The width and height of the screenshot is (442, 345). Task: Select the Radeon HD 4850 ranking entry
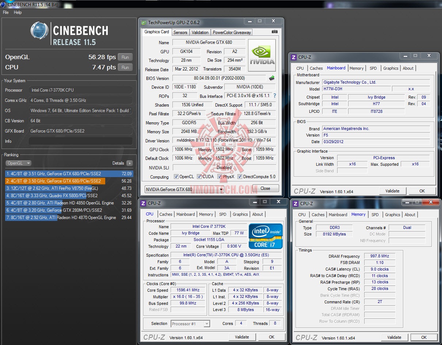click(69, 203)
